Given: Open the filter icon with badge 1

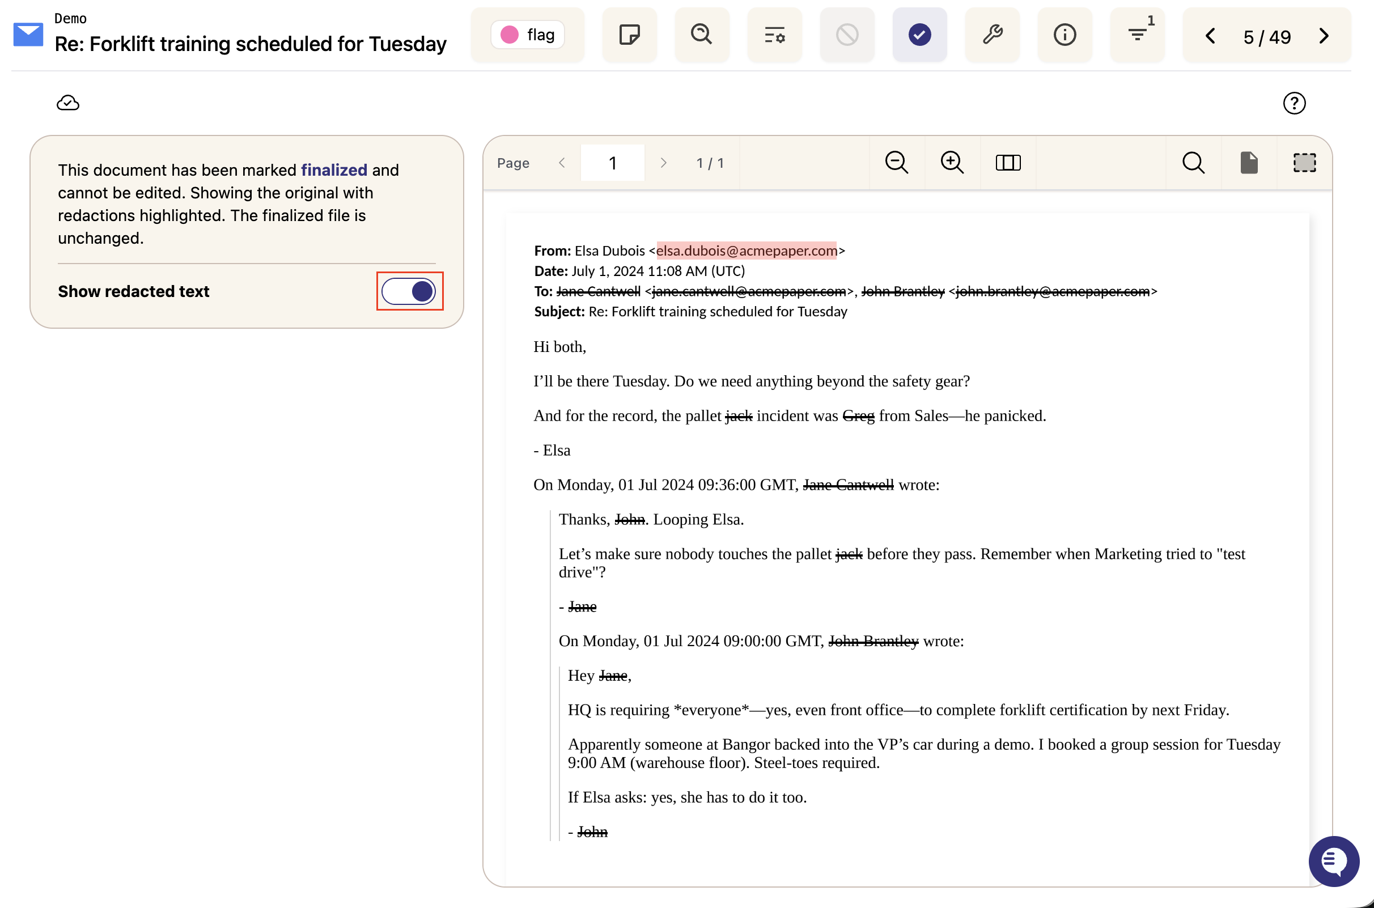Looking at the screenshot, I should (x=1138, y=35).
